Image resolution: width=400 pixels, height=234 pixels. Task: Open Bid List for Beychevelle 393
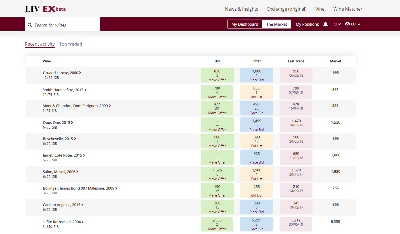click(257, 146)
